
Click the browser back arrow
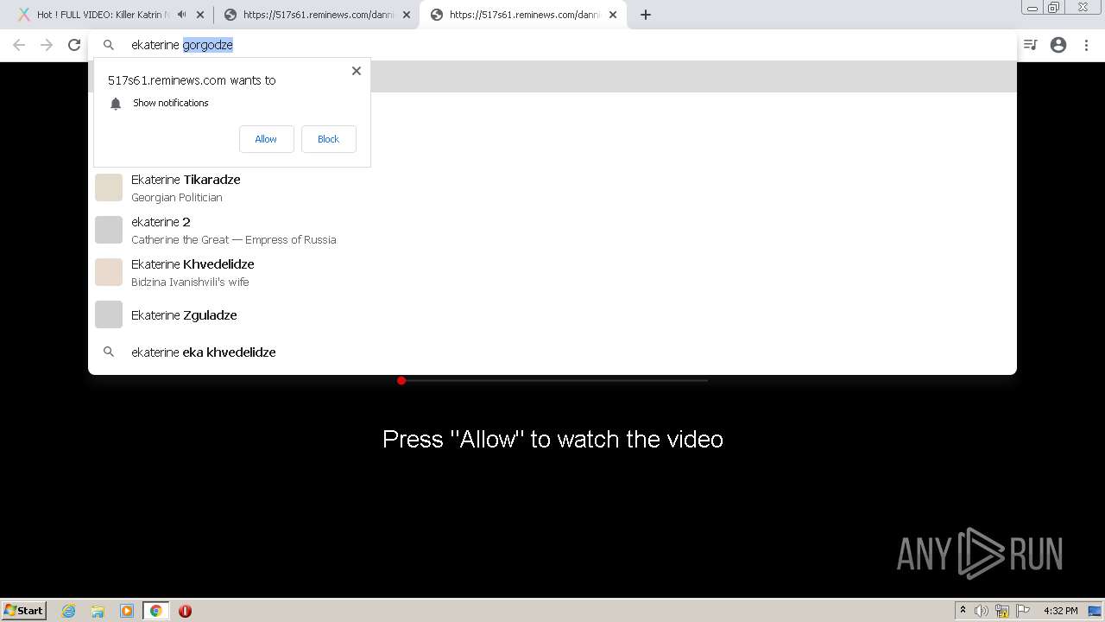[x=19, y=45]
